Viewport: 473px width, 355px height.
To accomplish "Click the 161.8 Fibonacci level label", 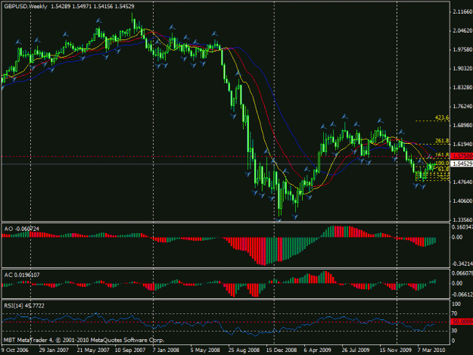I will 442,155.
